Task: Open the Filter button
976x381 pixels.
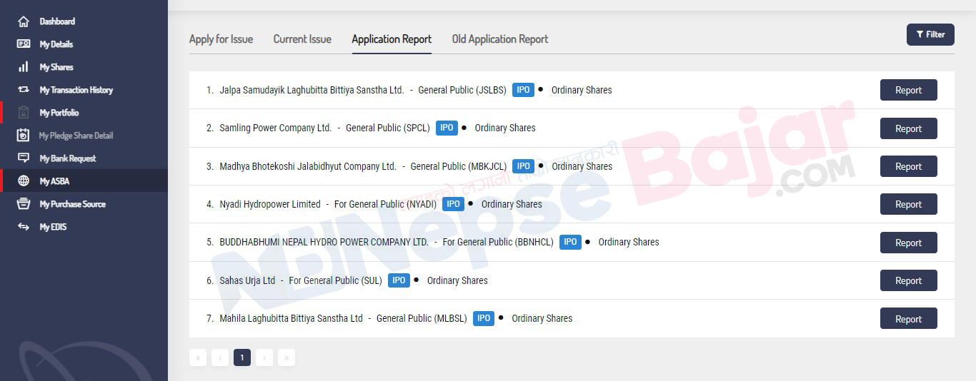Action: (930, 34)
